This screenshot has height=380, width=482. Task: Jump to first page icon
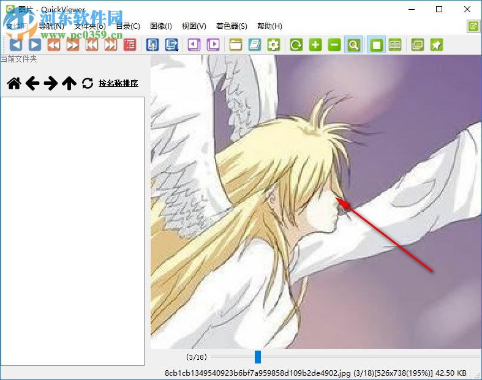[x=92, y=45]
